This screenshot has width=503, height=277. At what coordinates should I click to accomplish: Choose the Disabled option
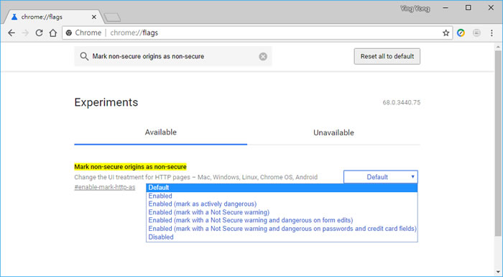point(282,237)
